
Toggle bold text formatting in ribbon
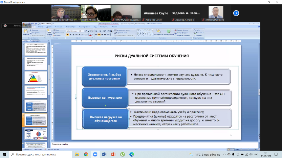point(67,35)
